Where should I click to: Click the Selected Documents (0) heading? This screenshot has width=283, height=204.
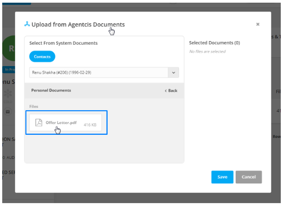coord(214,43)
